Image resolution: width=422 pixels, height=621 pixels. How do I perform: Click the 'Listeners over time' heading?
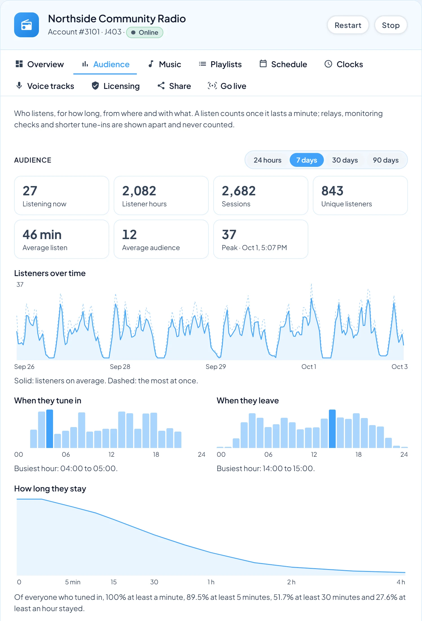coord(50,273)
